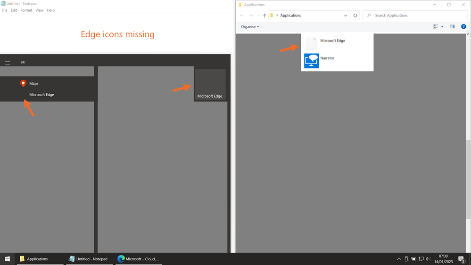Expand the view options arrow
Viewport: 471px width, 265px height.
tap(442, 27)
